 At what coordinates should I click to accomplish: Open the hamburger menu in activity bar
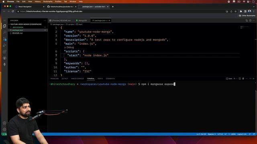pyautogui.click(x=4, y=20)
